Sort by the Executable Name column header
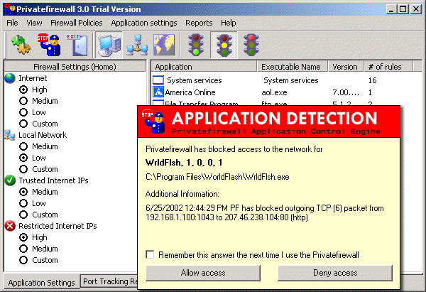 pos(293,67)
